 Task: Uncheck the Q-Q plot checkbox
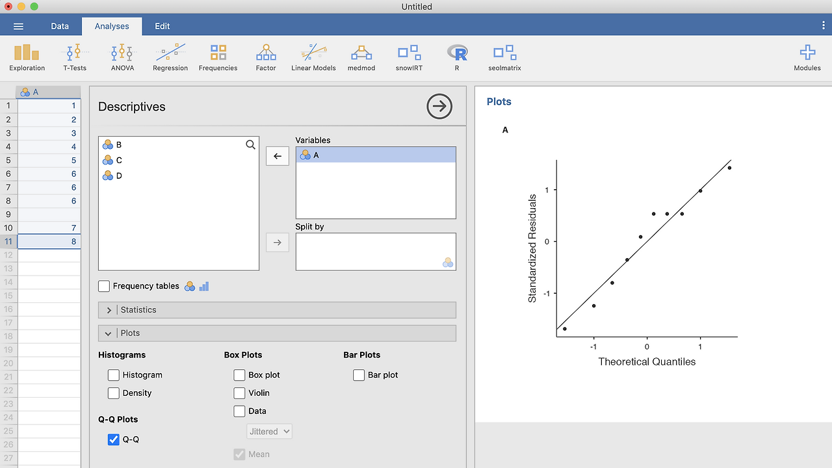tap(114, 439)
